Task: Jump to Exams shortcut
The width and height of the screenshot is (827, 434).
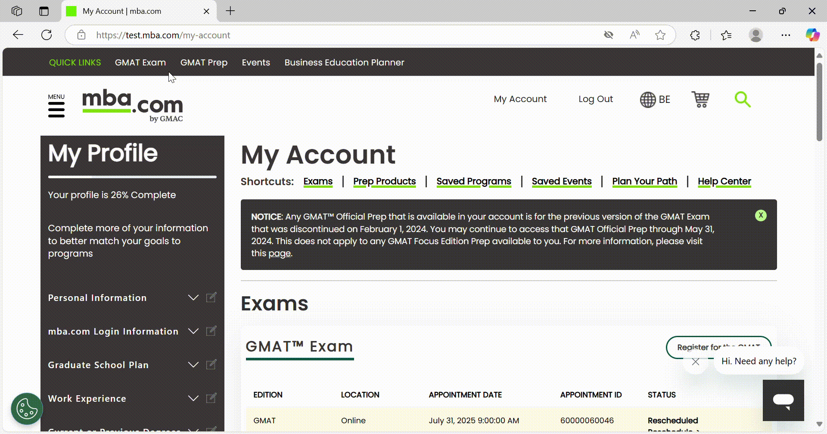Action: coord(318,181)
